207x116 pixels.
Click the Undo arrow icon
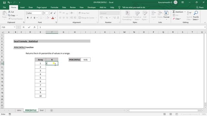click(x=9, y=2)
